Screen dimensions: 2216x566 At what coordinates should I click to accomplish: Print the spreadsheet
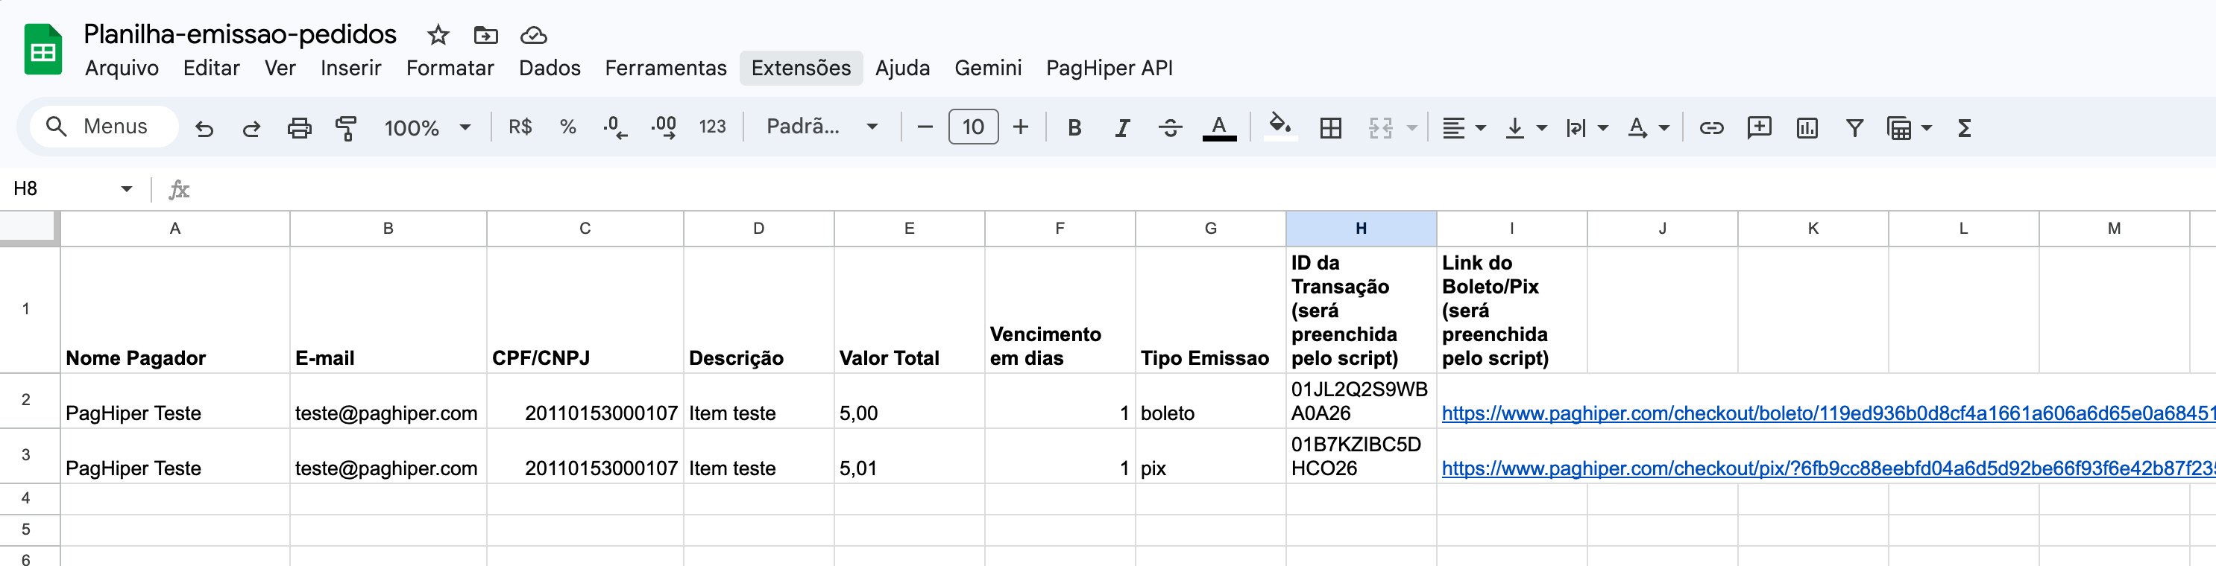299,128
